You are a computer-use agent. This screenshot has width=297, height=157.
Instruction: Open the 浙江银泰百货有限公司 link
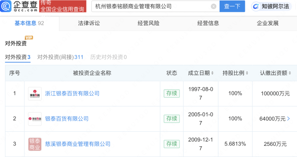point(72,93)
